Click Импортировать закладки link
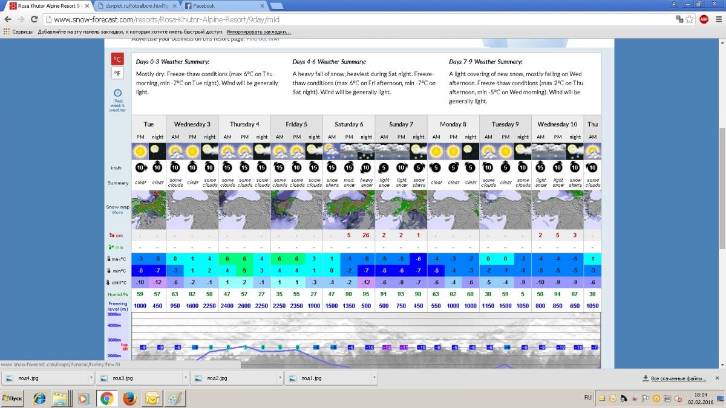Viewport: 726px width, 408px height. [x=259, y=31]
